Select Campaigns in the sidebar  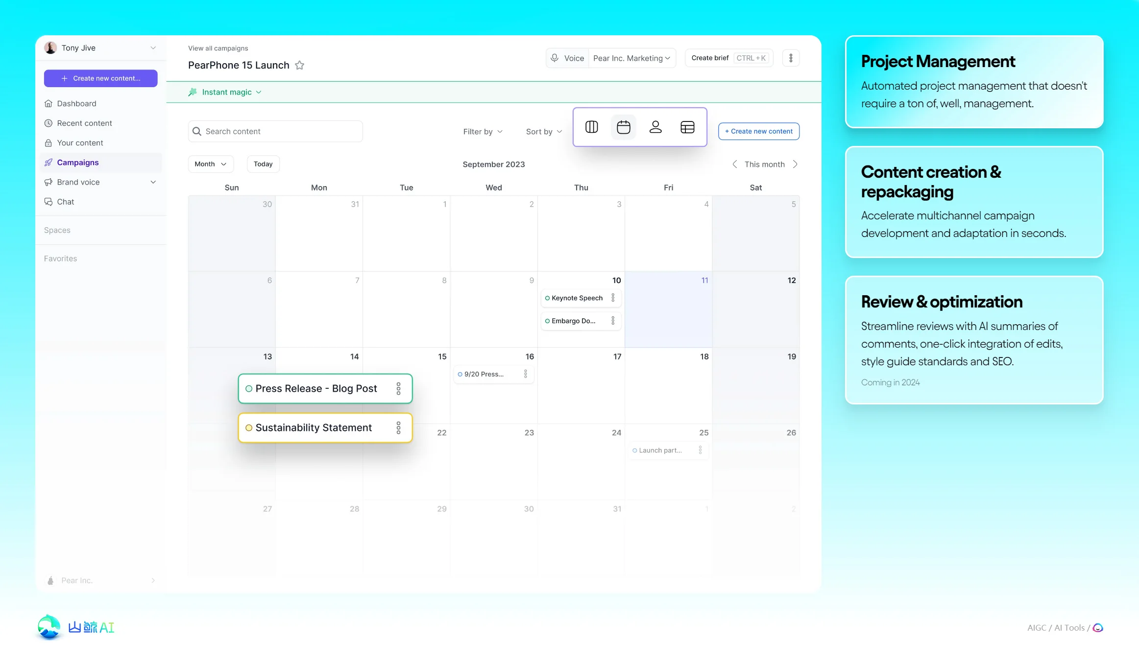(x=101, y=163)
